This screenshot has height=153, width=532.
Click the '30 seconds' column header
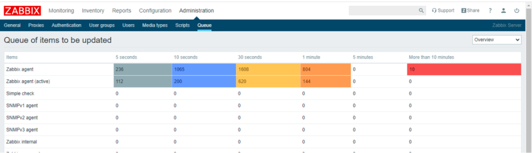tap(250, 57)
